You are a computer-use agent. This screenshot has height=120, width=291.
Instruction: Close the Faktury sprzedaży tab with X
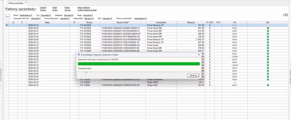tap(26, 2)
